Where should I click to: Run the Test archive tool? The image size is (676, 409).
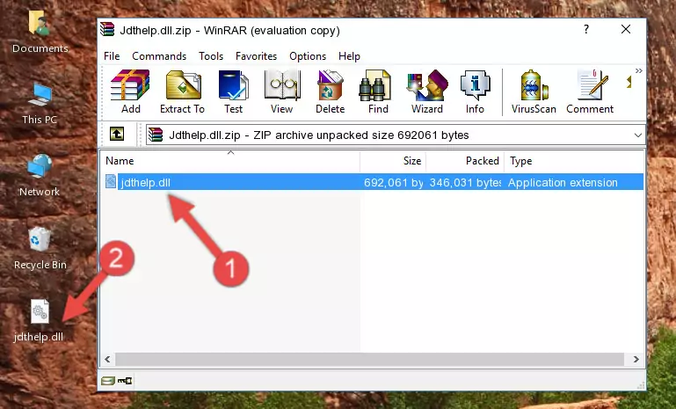pyautogui.click(x=233, y=91)
